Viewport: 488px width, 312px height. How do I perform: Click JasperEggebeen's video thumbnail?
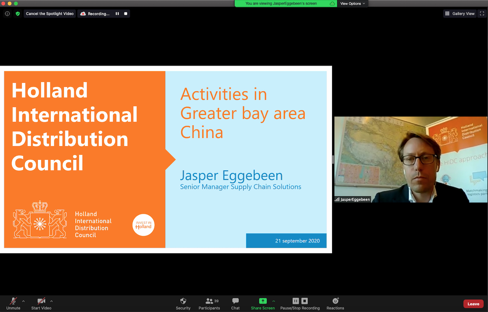(x=411, y=159)
